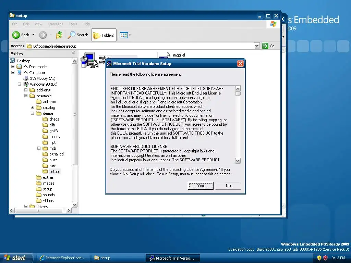Accept the license with Yes button

coord(201,186)
